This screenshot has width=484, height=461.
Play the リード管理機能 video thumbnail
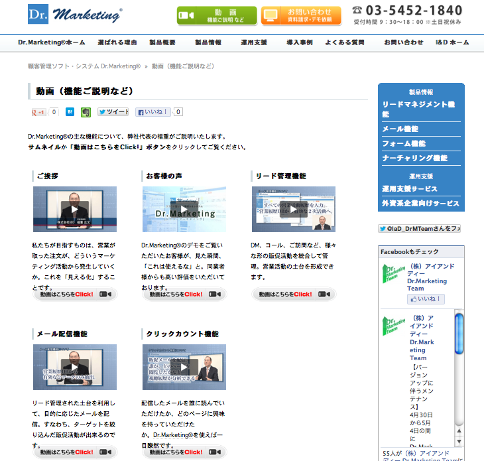[x=294, y=210]
